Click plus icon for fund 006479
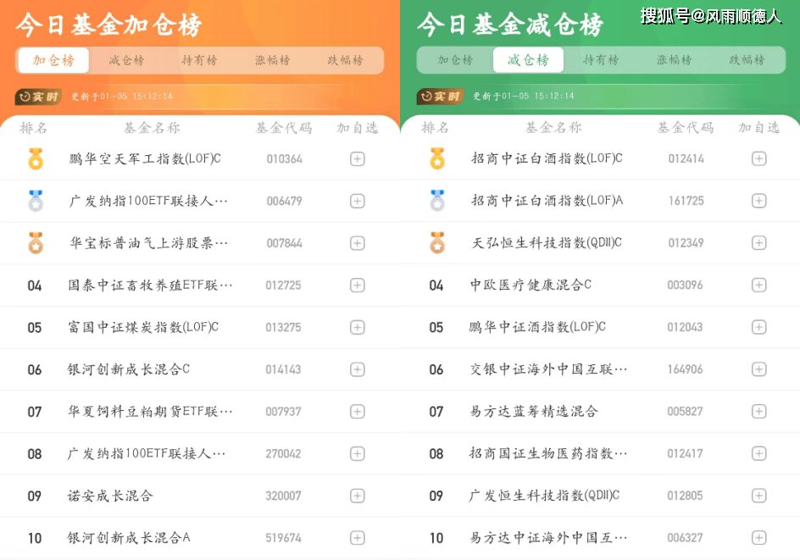The width and height of the screenshot is (800, 560). coord(357,201)
